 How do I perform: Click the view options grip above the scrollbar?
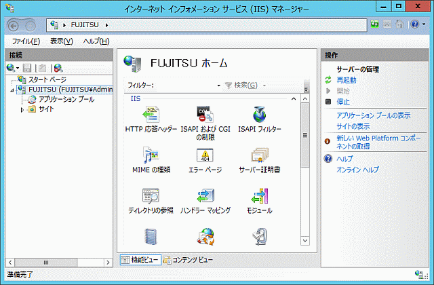(x=306, y=86)
